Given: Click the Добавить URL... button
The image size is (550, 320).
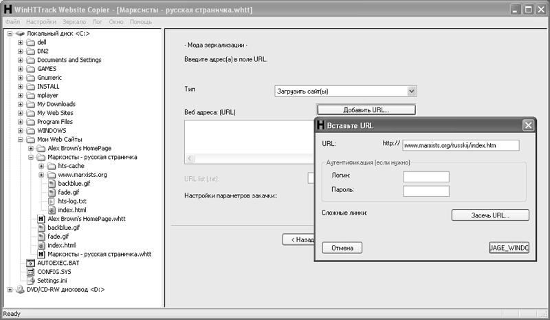Looking at the screenshot, I should click(x=366, y=109).
